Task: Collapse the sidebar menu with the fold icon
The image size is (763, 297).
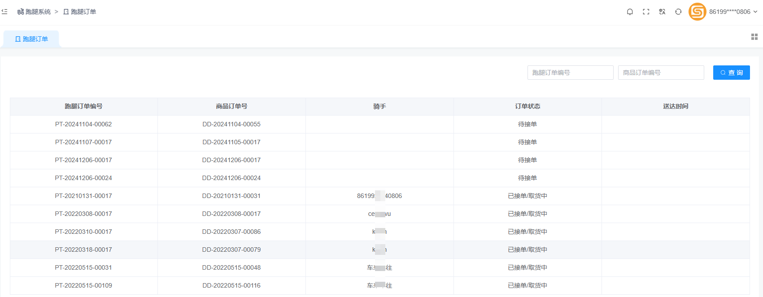Action: tap(4, 12)
